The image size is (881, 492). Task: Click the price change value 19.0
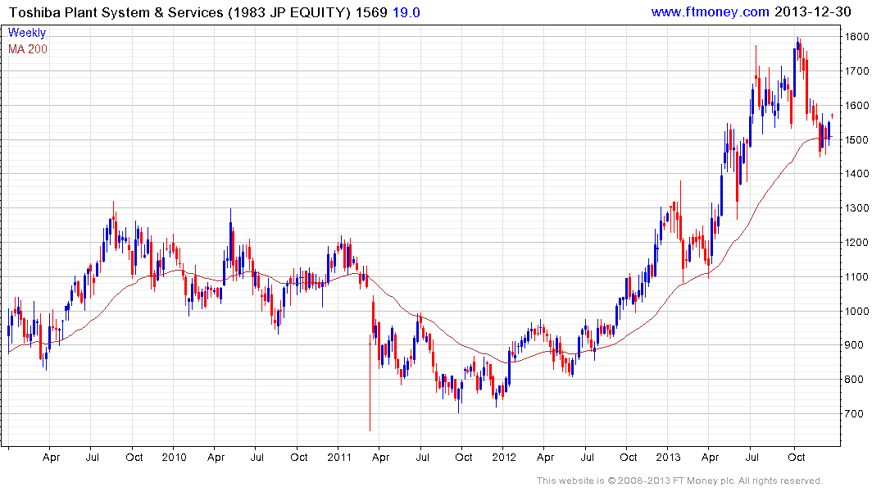pyautogui.click(x=406, y=12)
